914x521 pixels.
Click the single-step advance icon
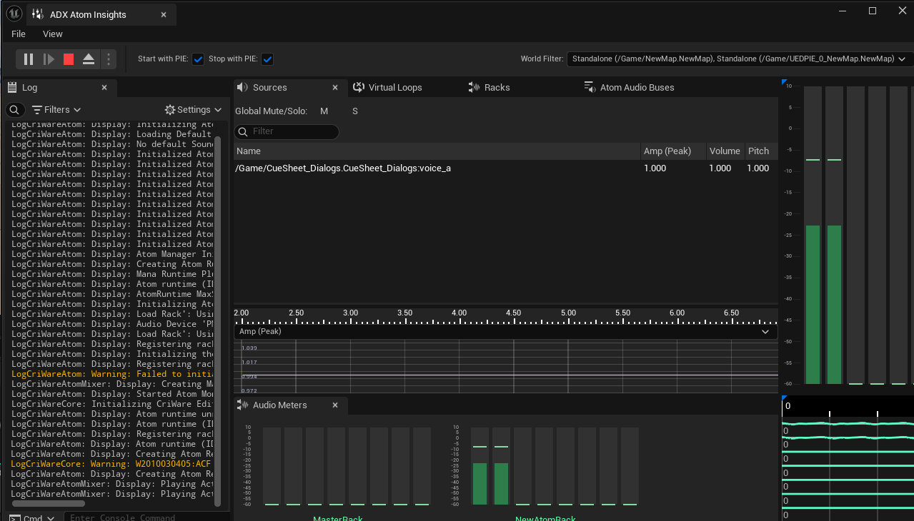pos(48,59)
